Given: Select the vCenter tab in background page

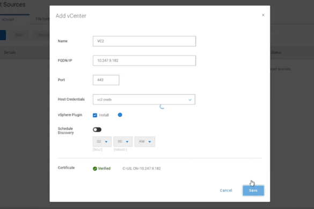Looking at the screenshot, I should [x=8, y=20].
